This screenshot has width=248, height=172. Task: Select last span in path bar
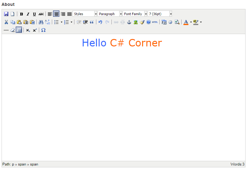(34, 164)
